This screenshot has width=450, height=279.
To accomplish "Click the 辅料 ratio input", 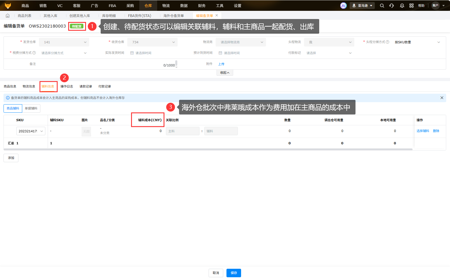I will tap(221, 131).
